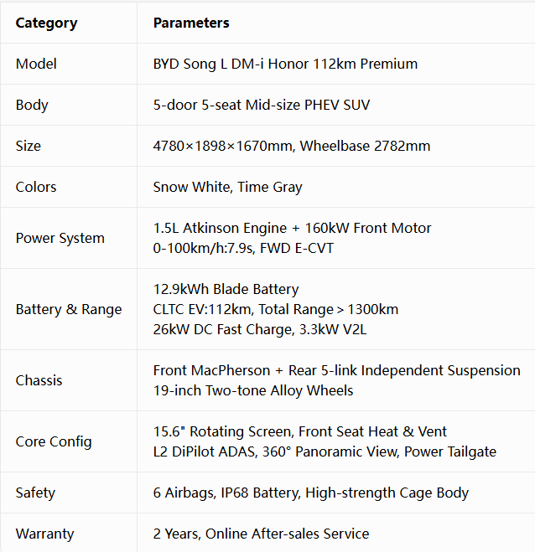Click the 12.9kWh Blade Battery line
The height and width of the screenshot is (552, 535).
(x=226, y=289)
